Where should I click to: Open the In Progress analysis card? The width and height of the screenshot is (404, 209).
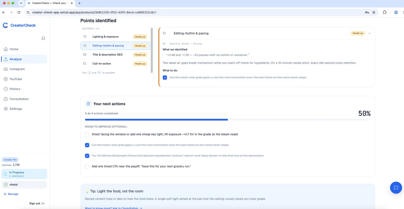(x=24, y=174)
